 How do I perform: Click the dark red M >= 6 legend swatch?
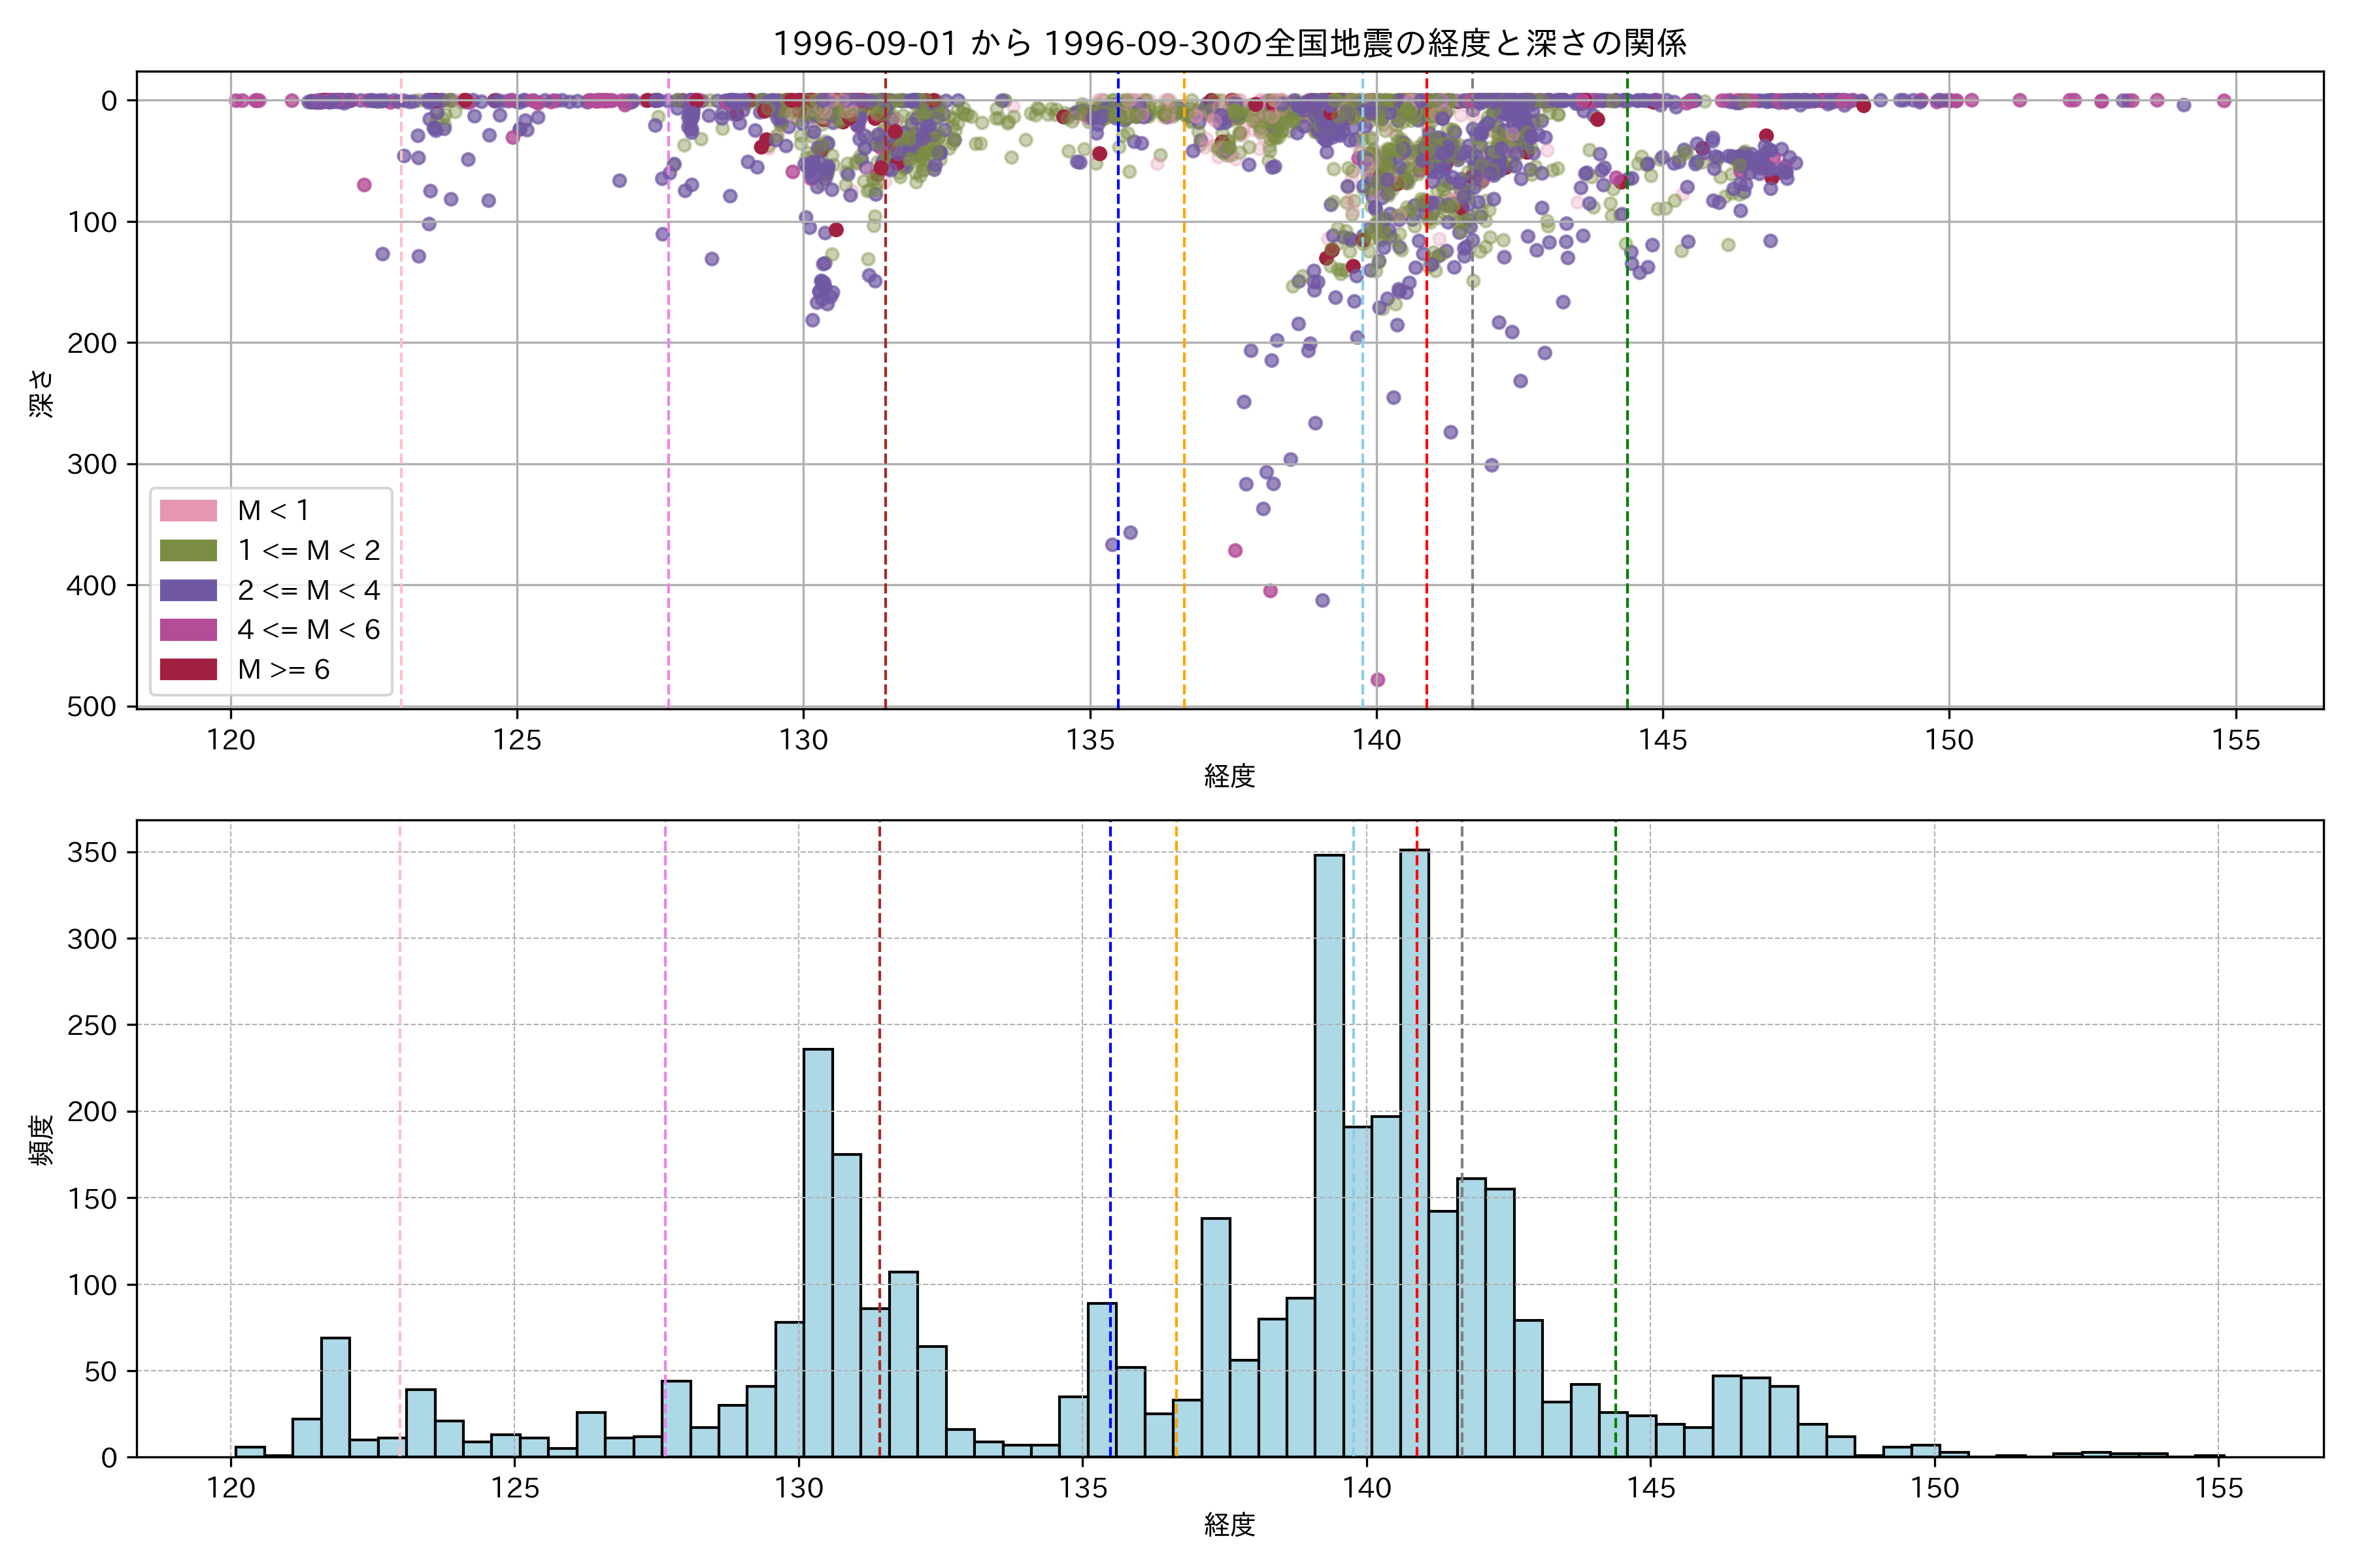click(x=188, y=670)
